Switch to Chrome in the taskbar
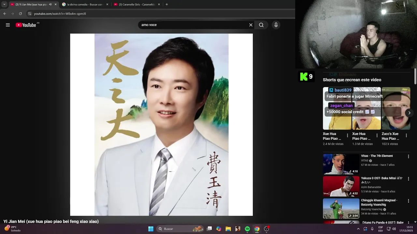The height and width of the screenshot is (234, 417). point(257,229)
